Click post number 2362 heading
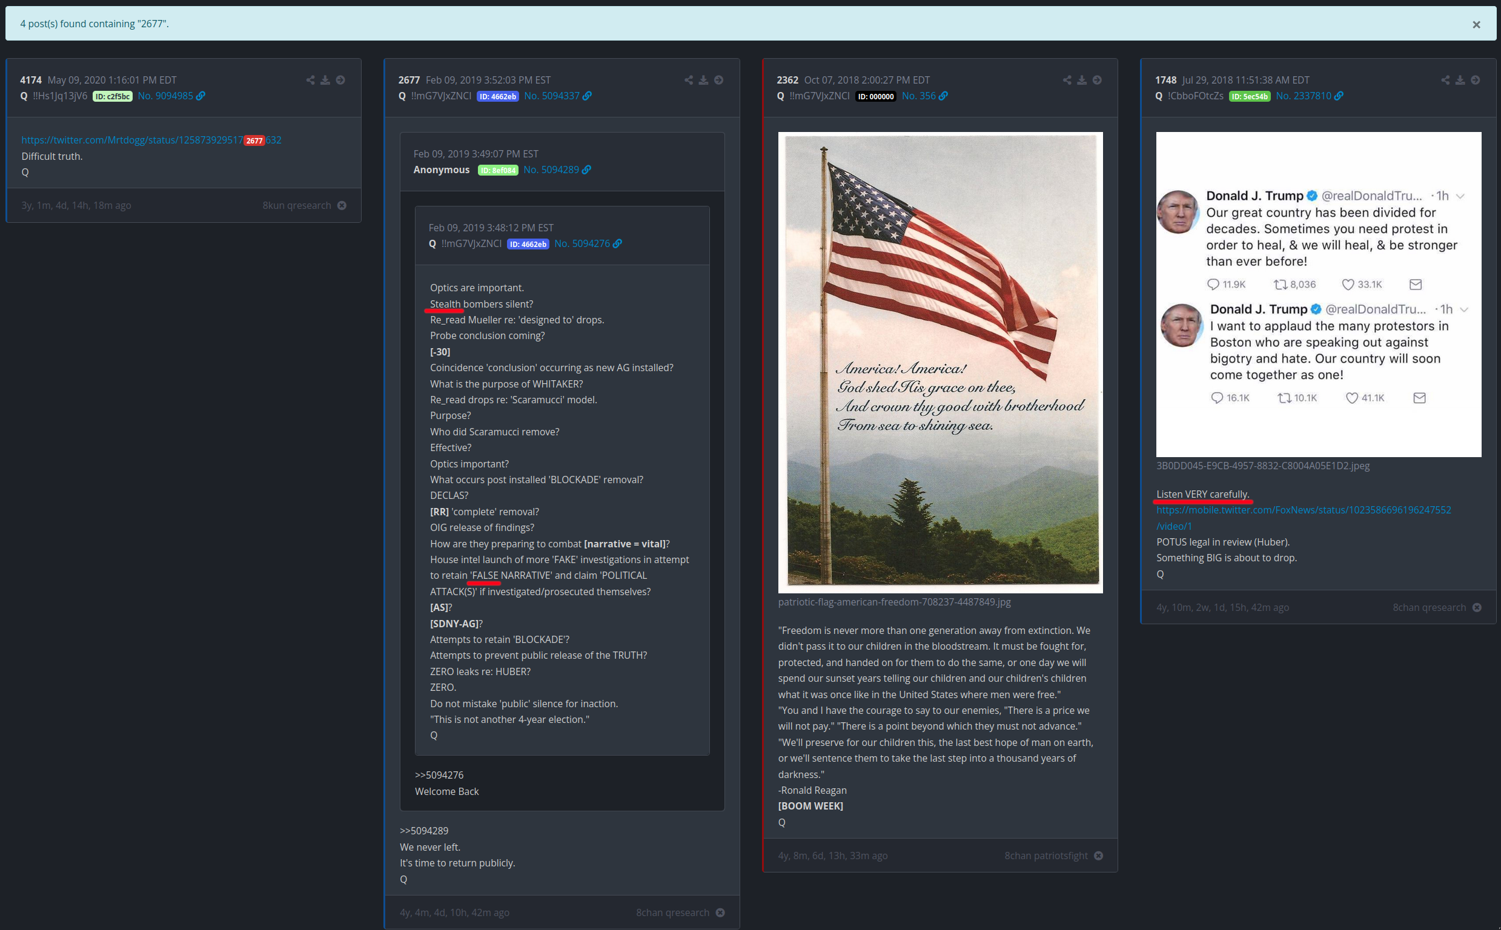 pyautogui.click(x=787, y=80)
